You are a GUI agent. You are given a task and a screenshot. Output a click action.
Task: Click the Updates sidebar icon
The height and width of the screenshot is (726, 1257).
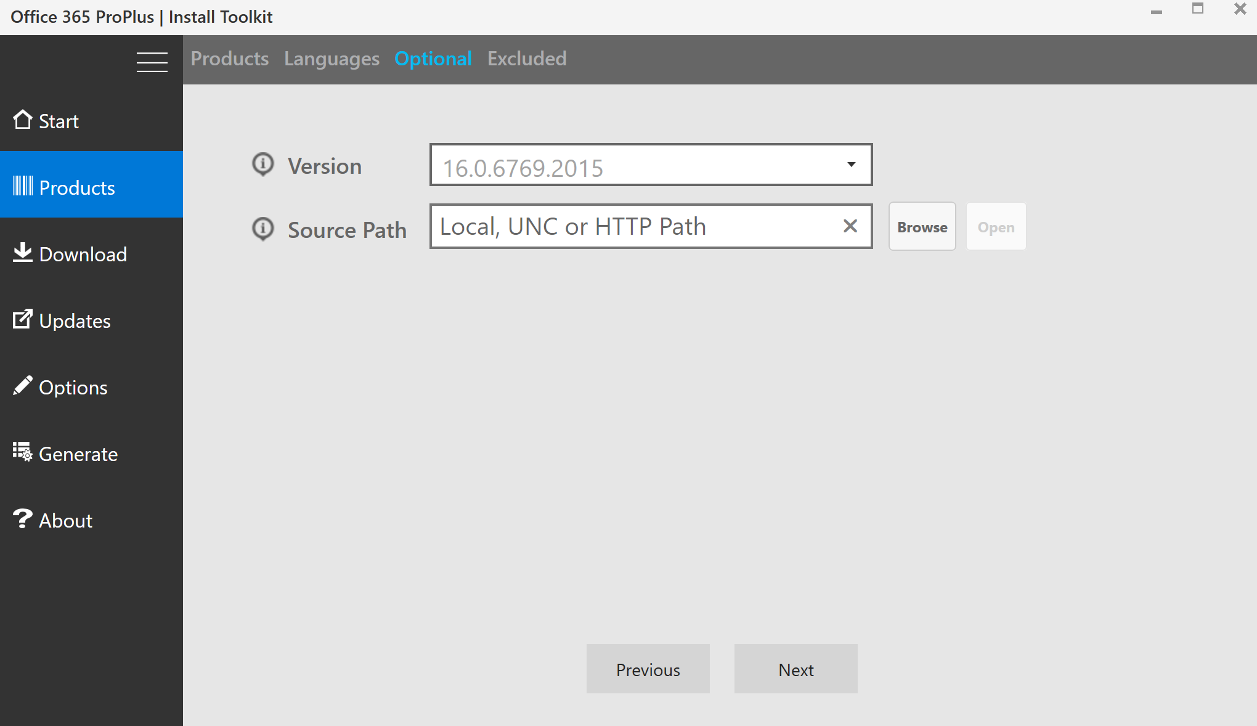pos(23,319)
